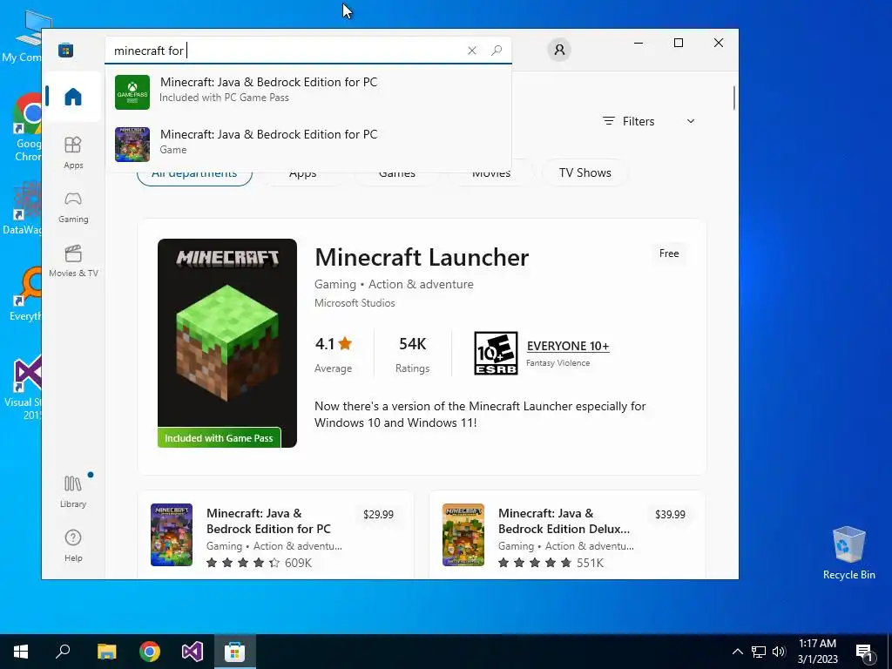Show hidden icons in system tray
Image resolution: width=892 pixels, height=669 pixels.
(737, 652)
